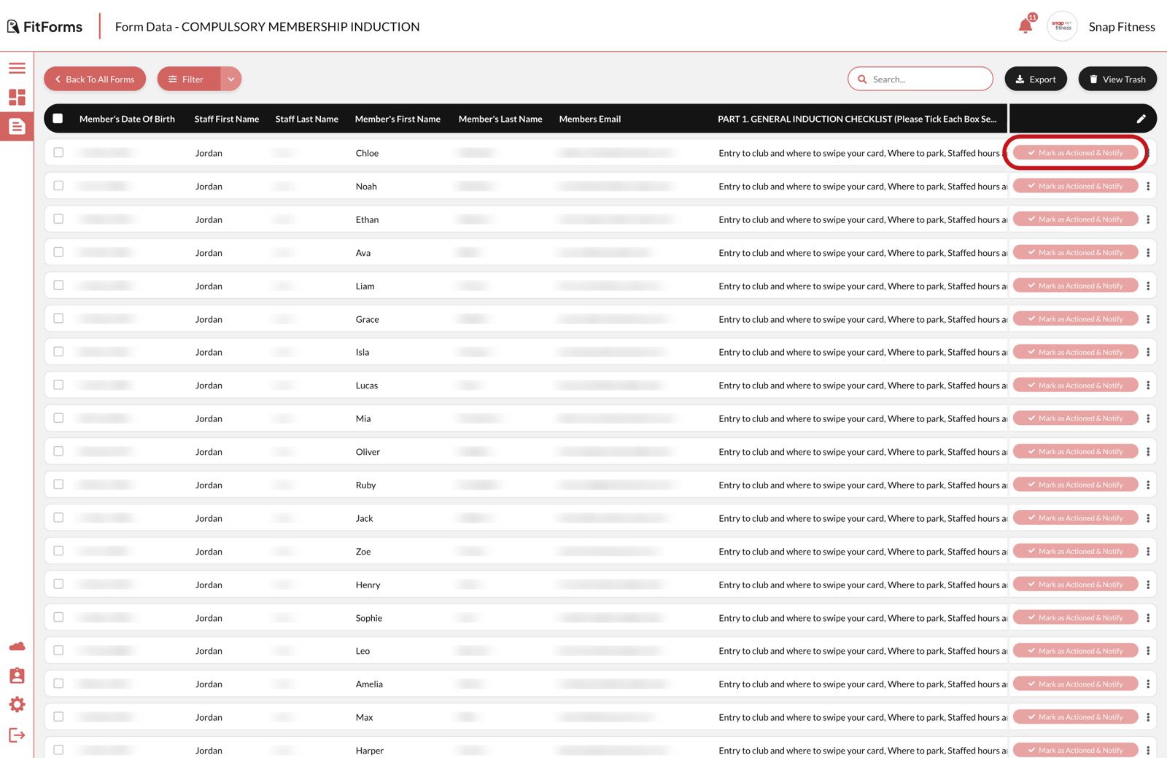Click the Snap Fitness avatar logo
The width and height of the screenshot is (1167, 758).
point(1062,26)
